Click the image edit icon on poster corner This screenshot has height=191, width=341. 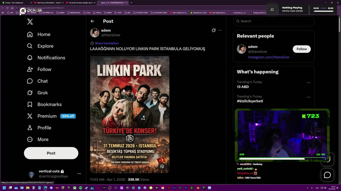(x=162, y=167)
